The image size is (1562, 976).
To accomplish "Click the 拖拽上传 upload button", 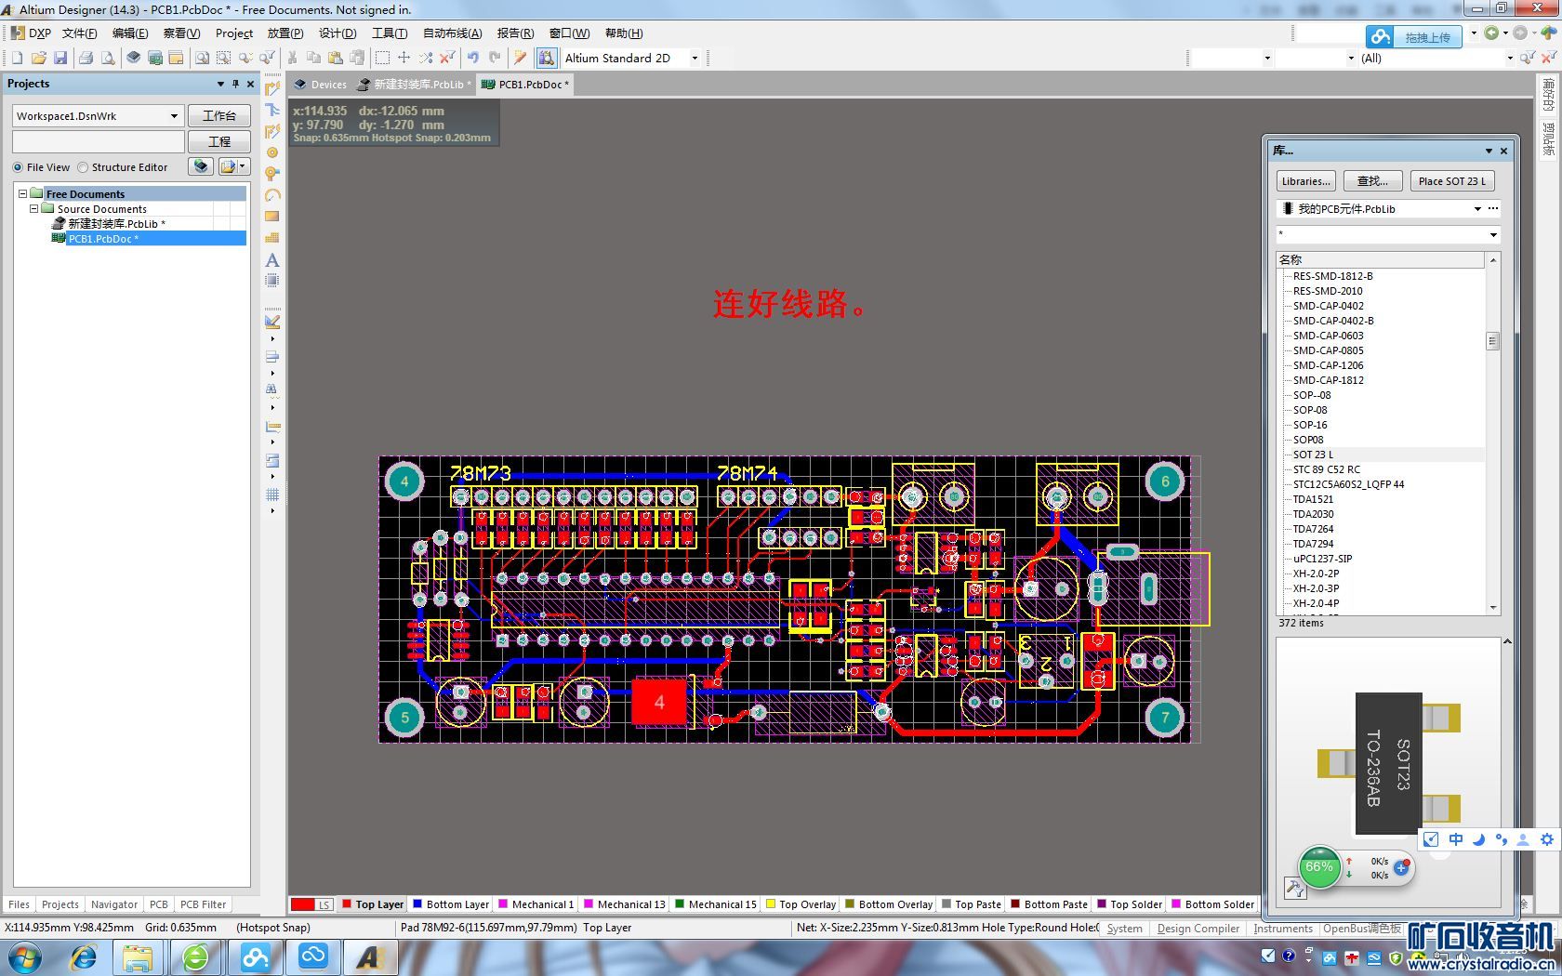I will pos(1416,37).
